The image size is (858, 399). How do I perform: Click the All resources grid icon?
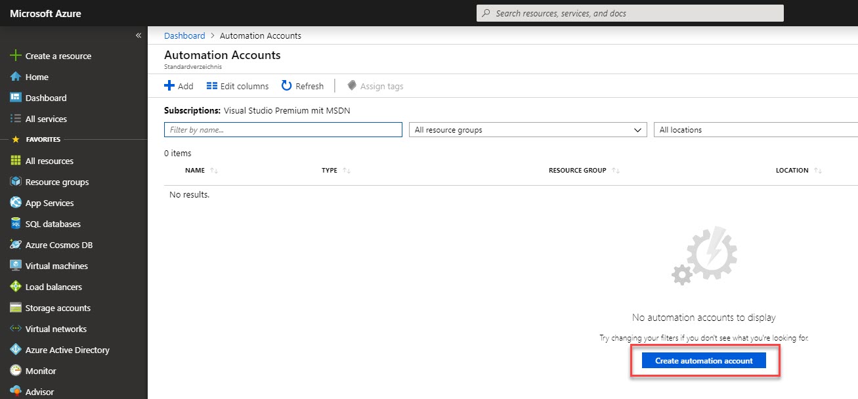coord(16,161)
